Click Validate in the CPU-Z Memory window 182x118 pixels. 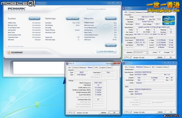104,113
